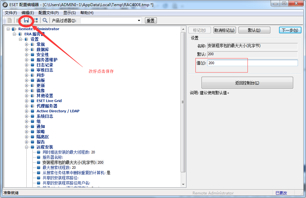Expand the 常规 tree node
The height and width of the screenshot is (198, 306).
point(26,44)
